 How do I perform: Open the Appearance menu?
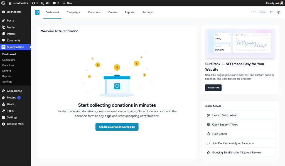(16, 91)
